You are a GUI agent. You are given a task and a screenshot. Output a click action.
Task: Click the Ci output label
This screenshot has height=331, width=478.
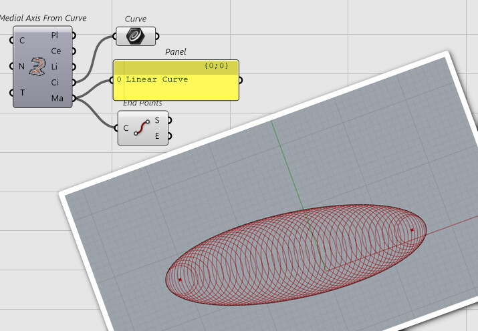[x=55, y=83]
